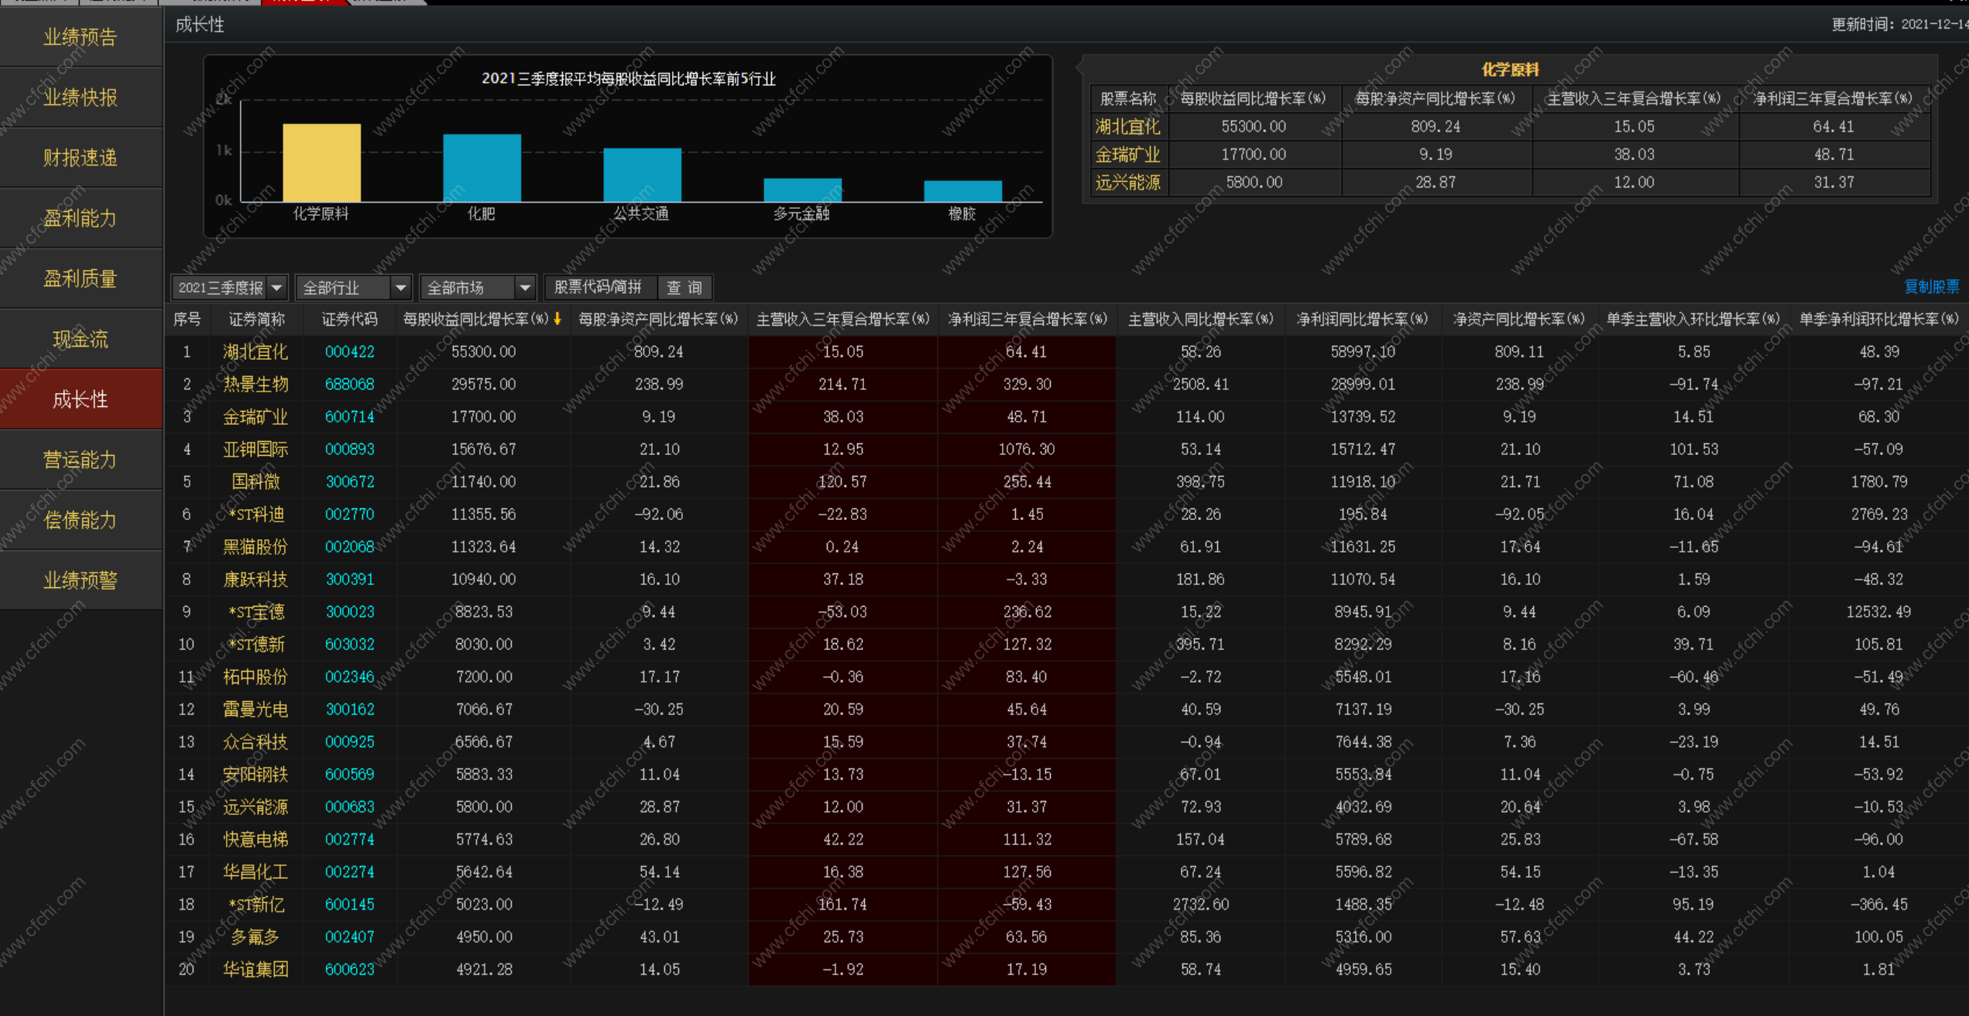Click the sort arrow on 每股收益同比增长率 column
The height and width of the screenshot is (1016, 1969).
click(557, 319)
